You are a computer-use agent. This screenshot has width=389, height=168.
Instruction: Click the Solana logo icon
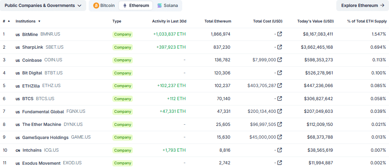(159, 5)
